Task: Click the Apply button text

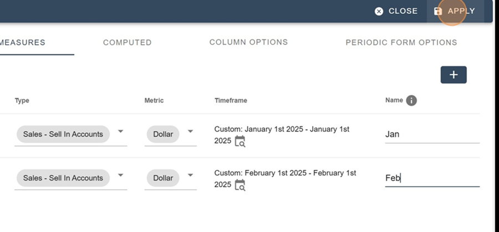Action: point(461,11)
